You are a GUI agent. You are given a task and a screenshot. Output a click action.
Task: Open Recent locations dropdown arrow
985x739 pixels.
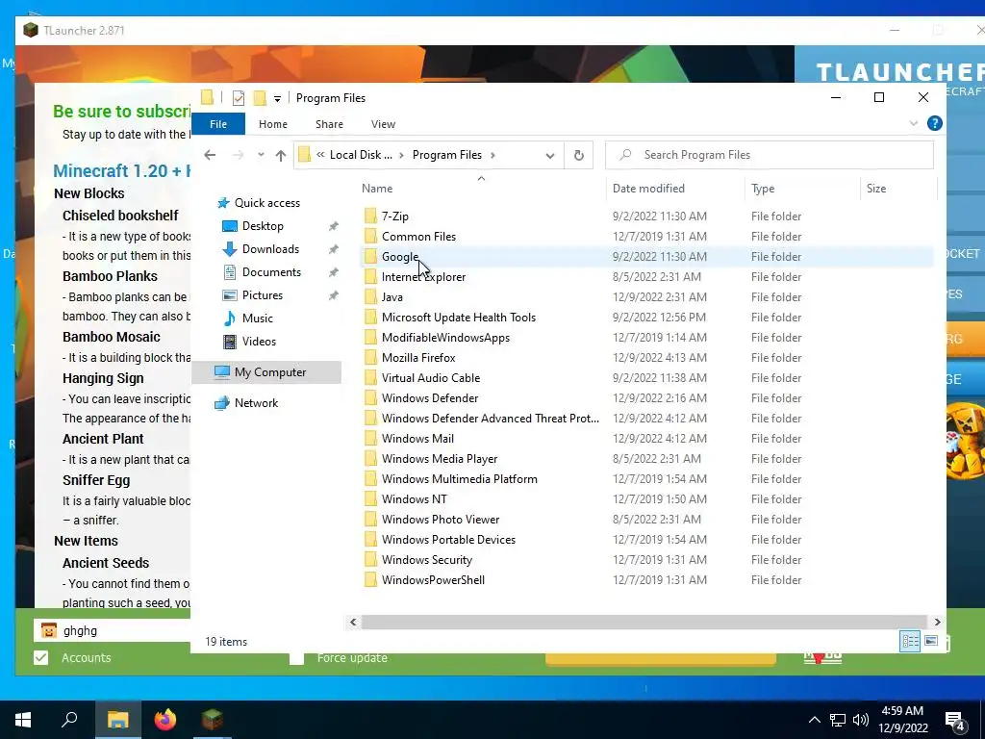pos(261,155)
